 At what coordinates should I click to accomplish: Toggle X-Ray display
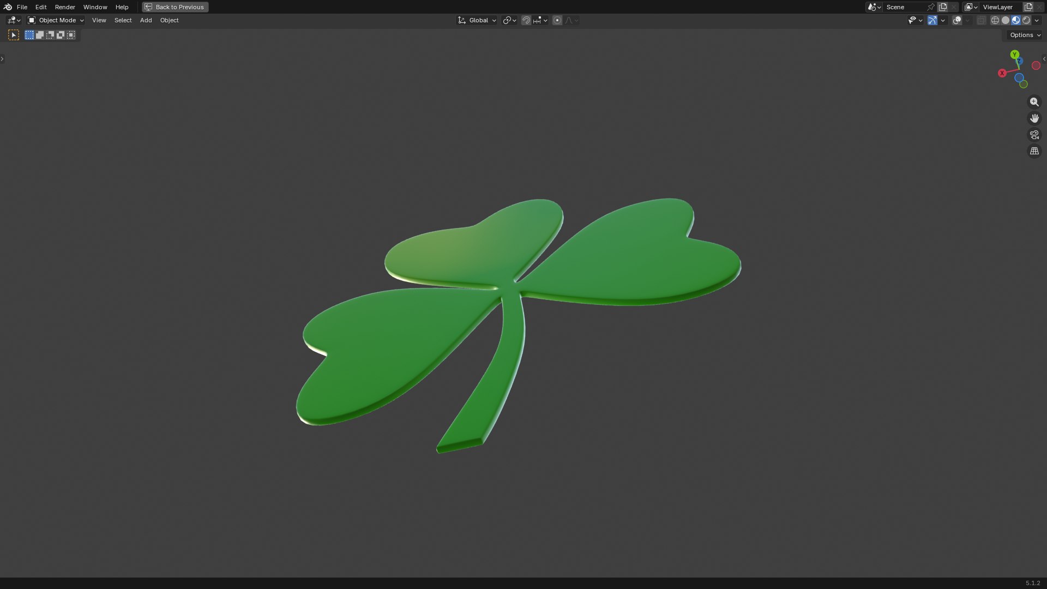982,20
